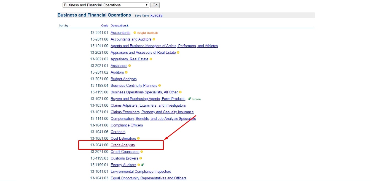
Task: Download table as CSV
Action: point(160,16)
